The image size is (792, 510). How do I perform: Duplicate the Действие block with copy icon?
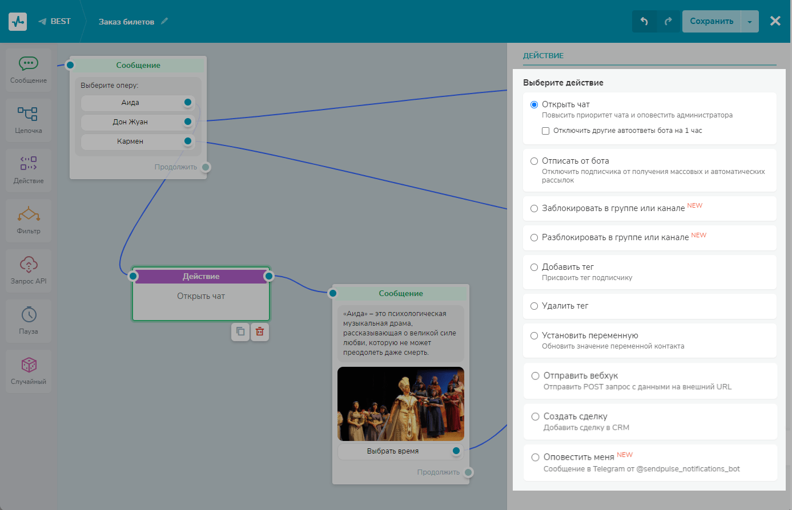click(240, 331)
